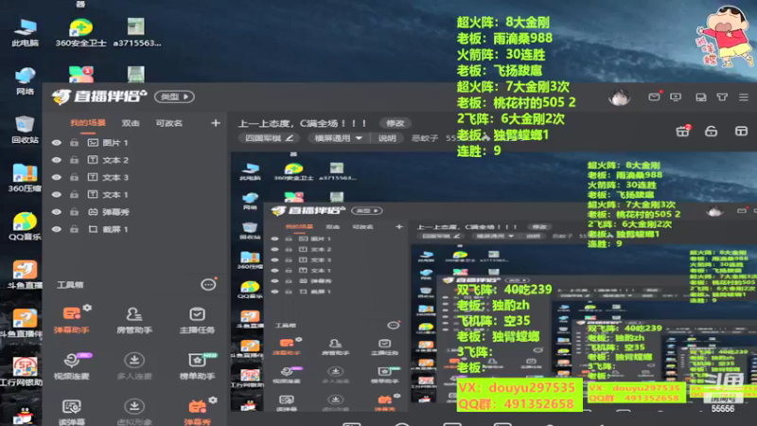
Task: Click layout panel icon above main preview
Action: click(x=741, y=131)
